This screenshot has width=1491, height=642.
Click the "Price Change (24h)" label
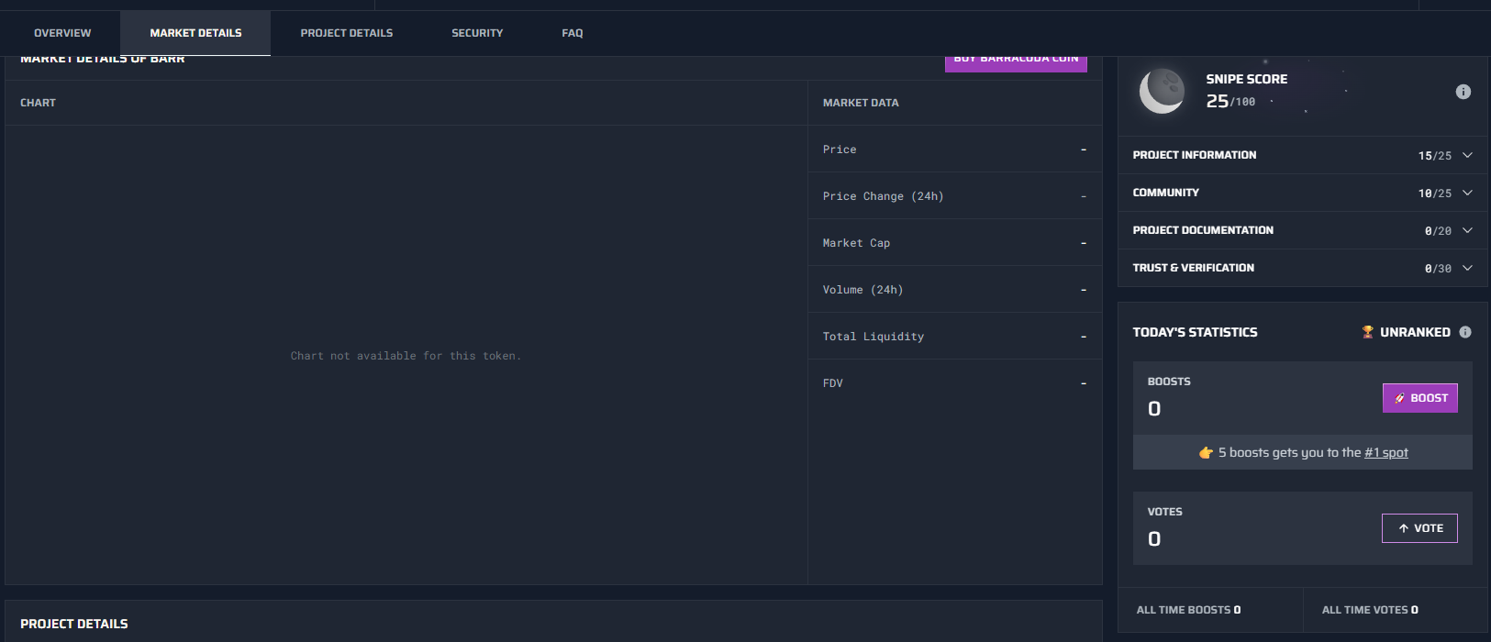[883, 196]
